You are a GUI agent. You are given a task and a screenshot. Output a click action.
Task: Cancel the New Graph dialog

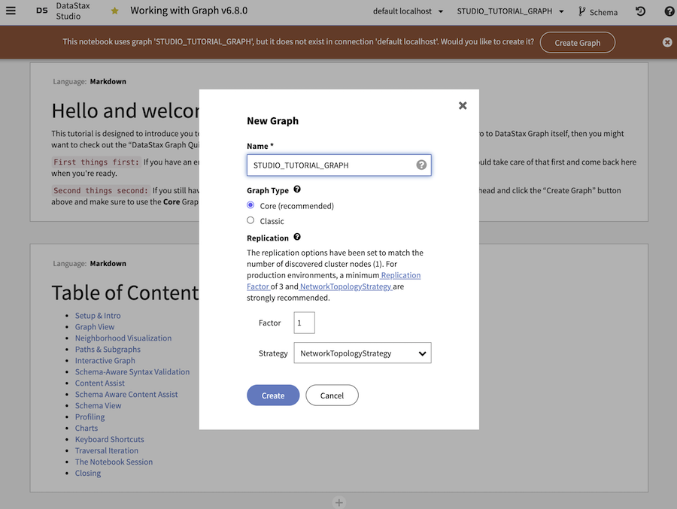click(332, 395)
